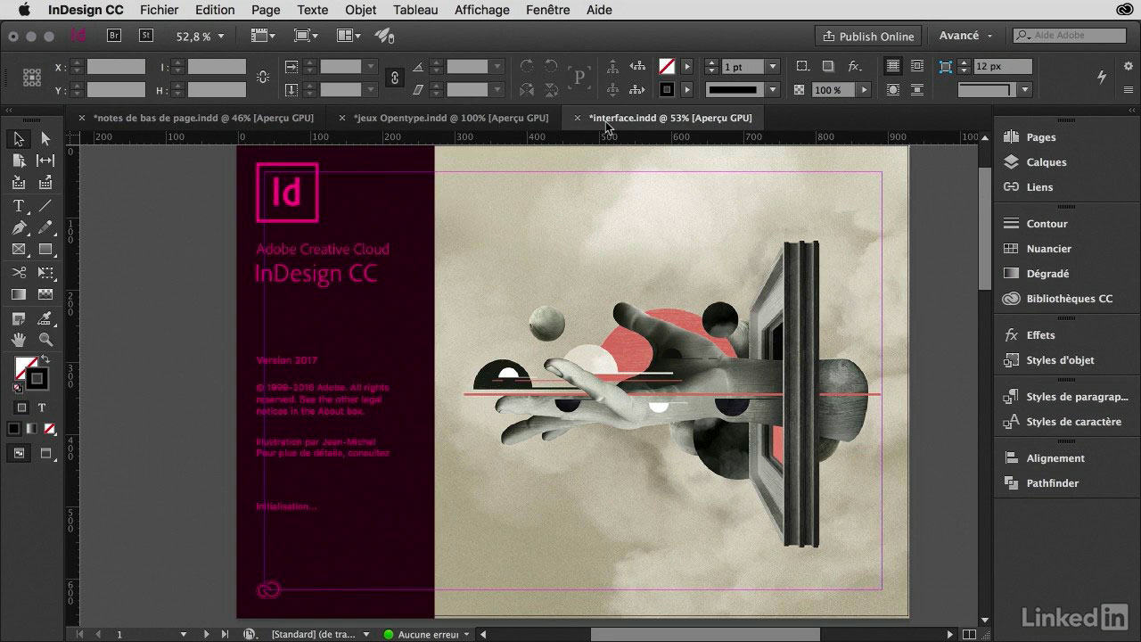Select the Selection tool
1141x642 pixels.
point(18,138)
